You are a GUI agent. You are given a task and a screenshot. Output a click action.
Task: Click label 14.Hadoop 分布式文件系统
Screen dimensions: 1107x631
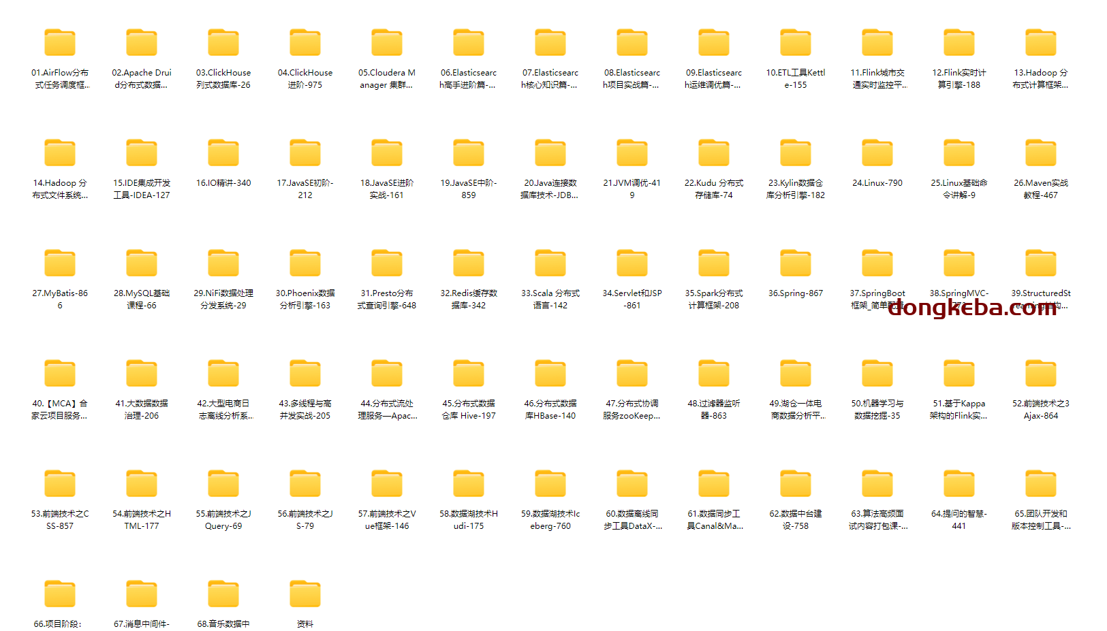pos(60,189)
